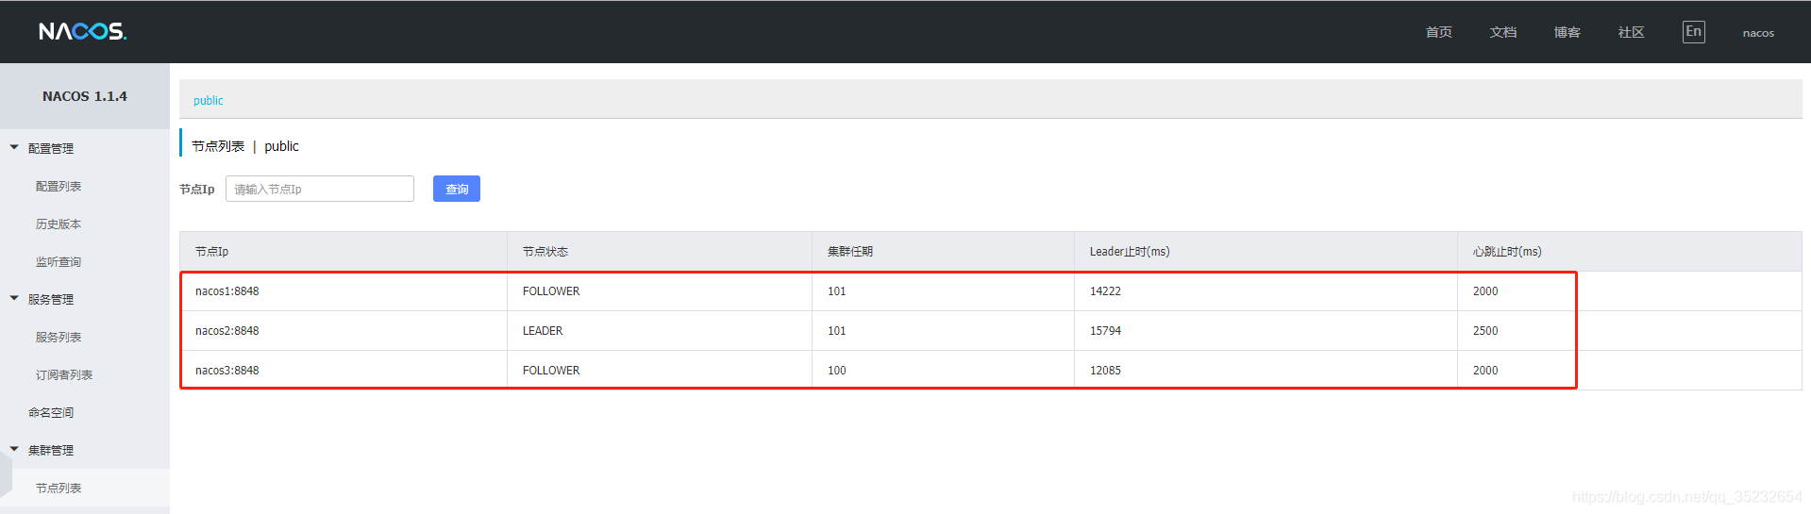Viewport: 1811px width, 514px height.
Task: Collapse the 配置管理 menu arrow
Action: [14, 147]
